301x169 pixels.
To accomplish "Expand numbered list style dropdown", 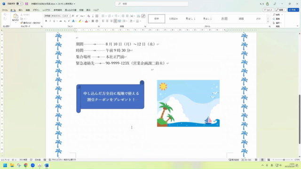I will 112,16.
